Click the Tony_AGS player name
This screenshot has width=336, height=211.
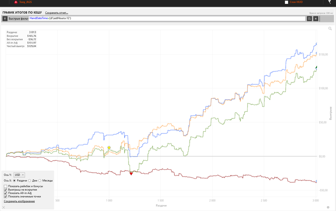point(25,2)
